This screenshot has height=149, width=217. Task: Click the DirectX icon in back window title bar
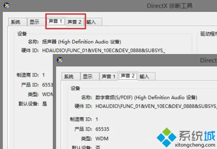coord(7,6)
